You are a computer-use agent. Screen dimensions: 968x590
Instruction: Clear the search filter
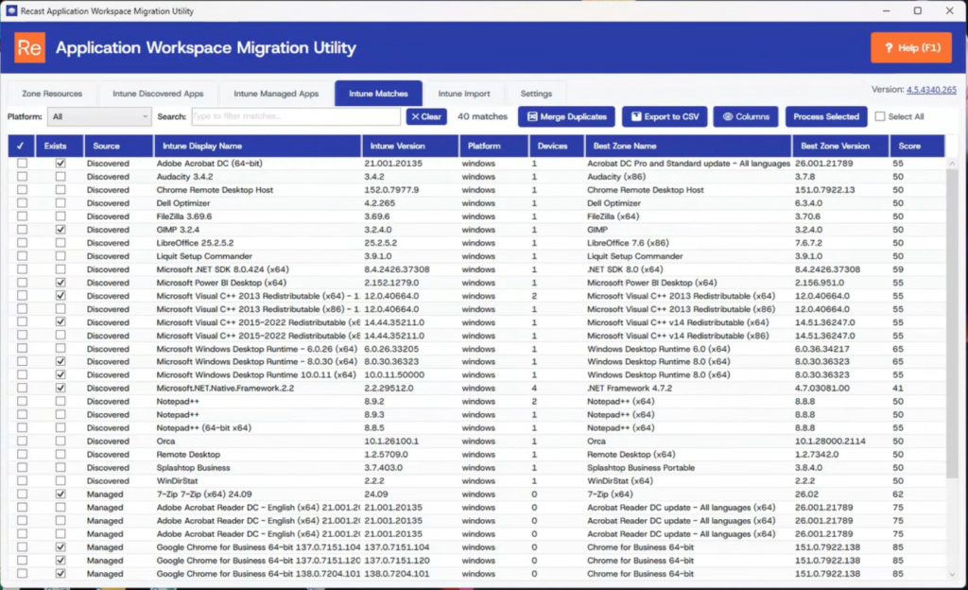pos(426,116)
